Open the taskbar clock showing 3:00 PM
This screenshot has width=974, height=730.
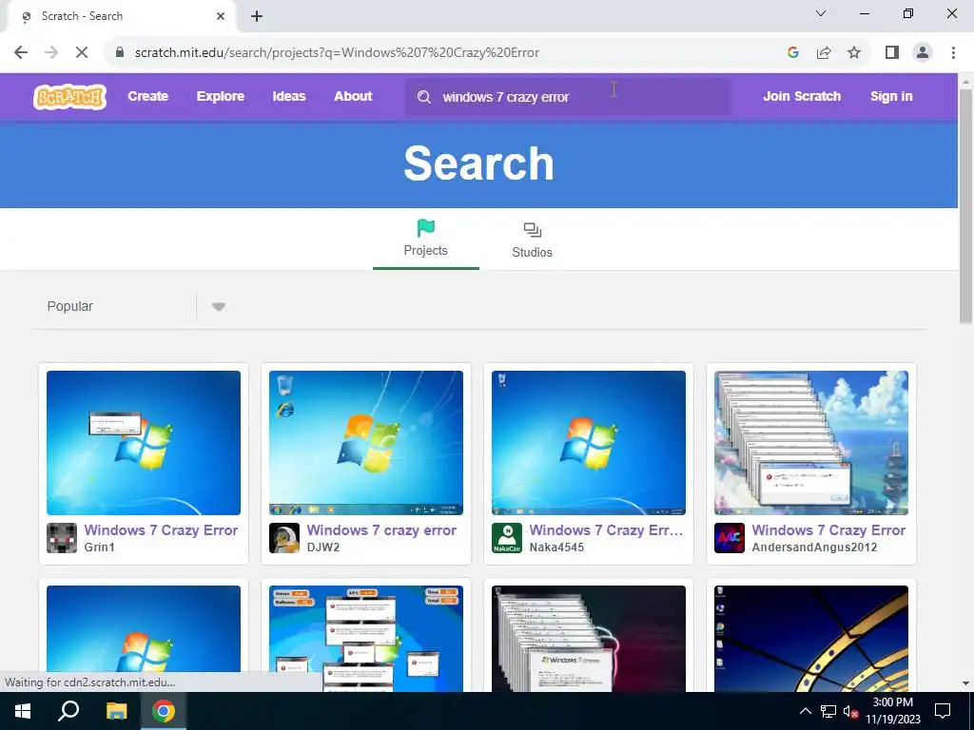(892, 711)
